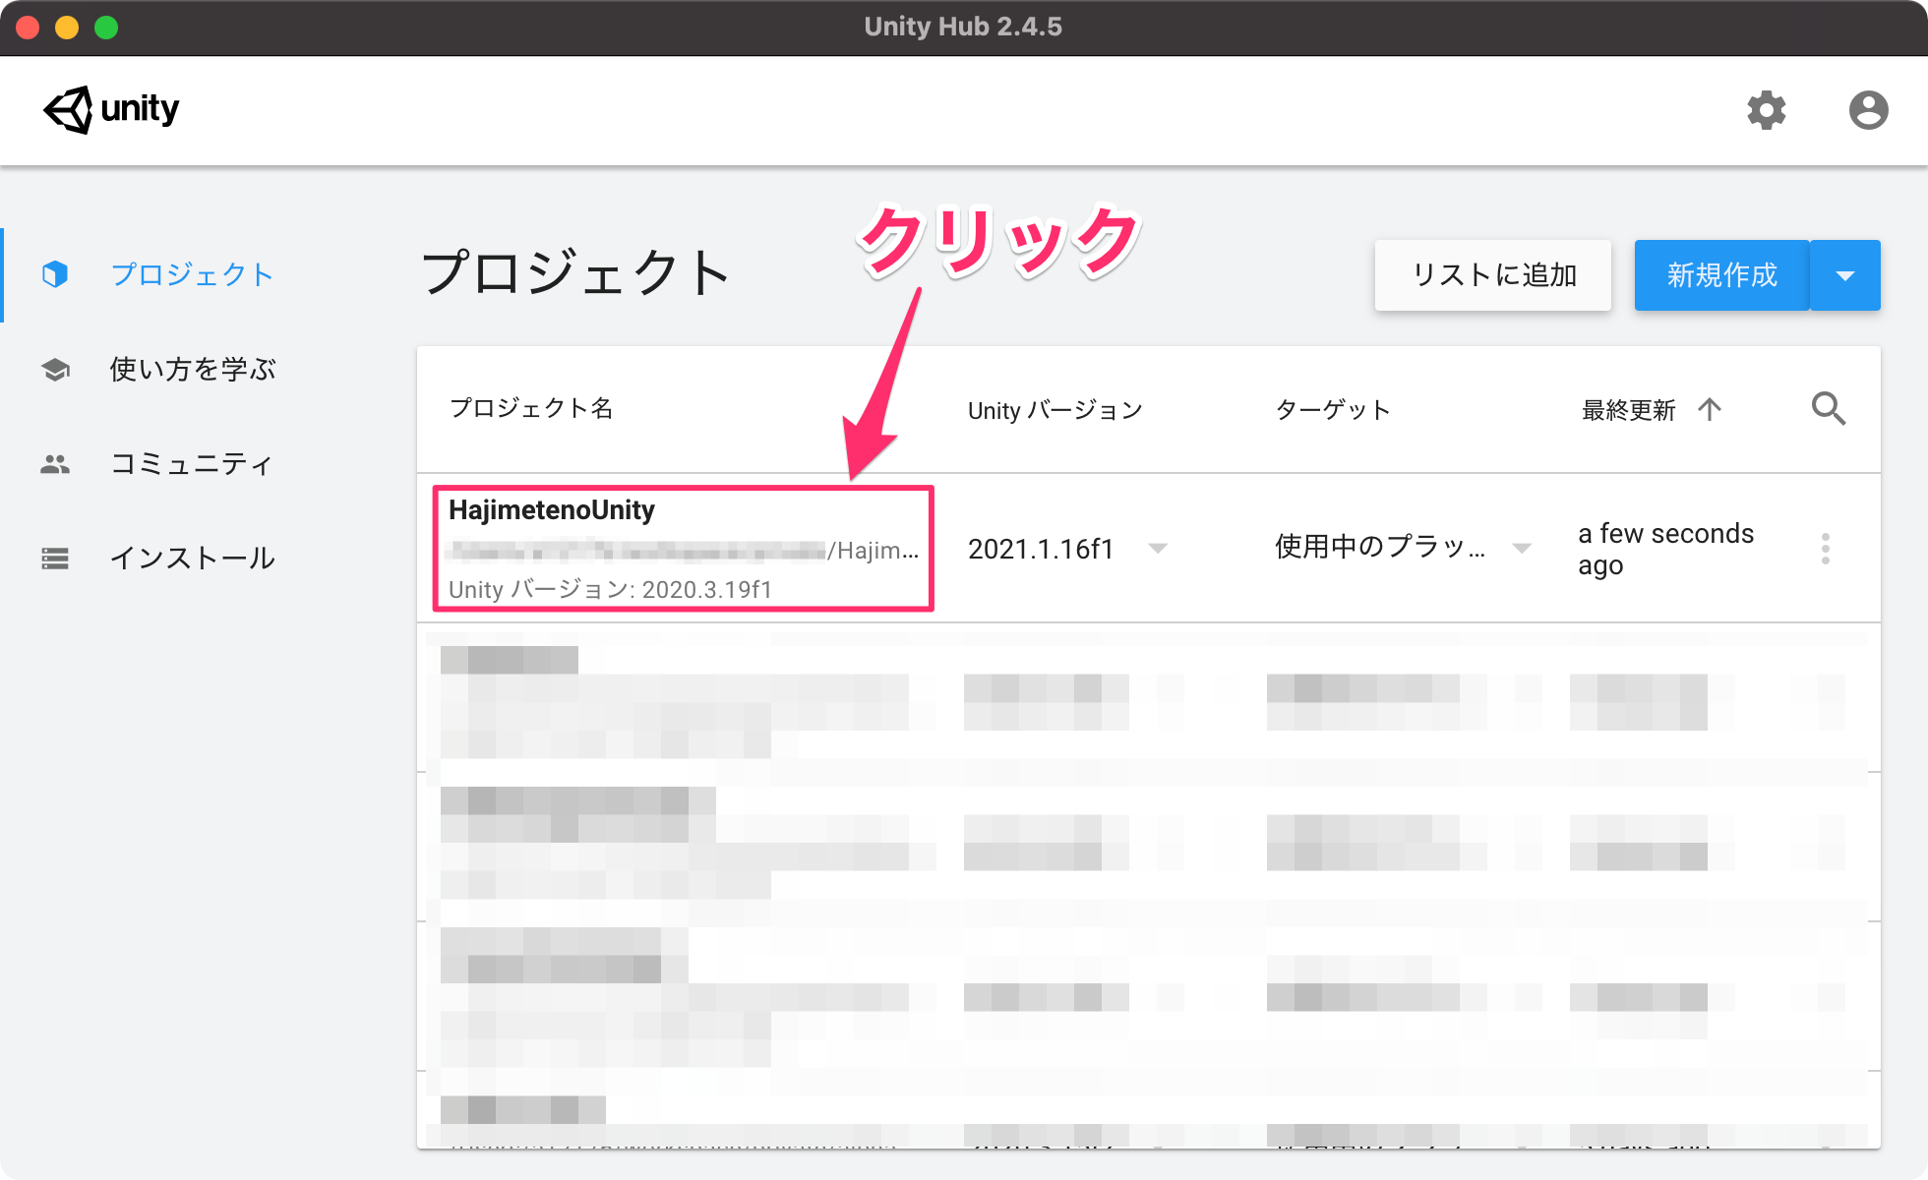
Task: Open the account profile icon
Action: pyautogui.click(x=1868, y=110)
